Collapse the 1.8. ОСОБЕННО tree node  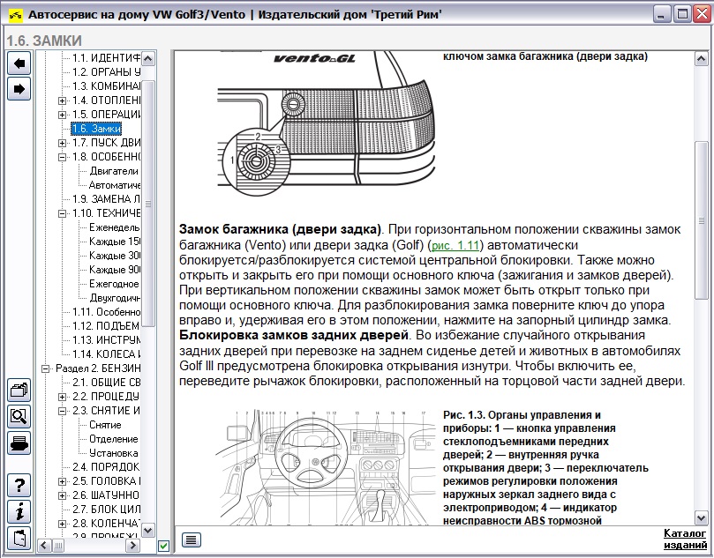click(x=62, y=157)
